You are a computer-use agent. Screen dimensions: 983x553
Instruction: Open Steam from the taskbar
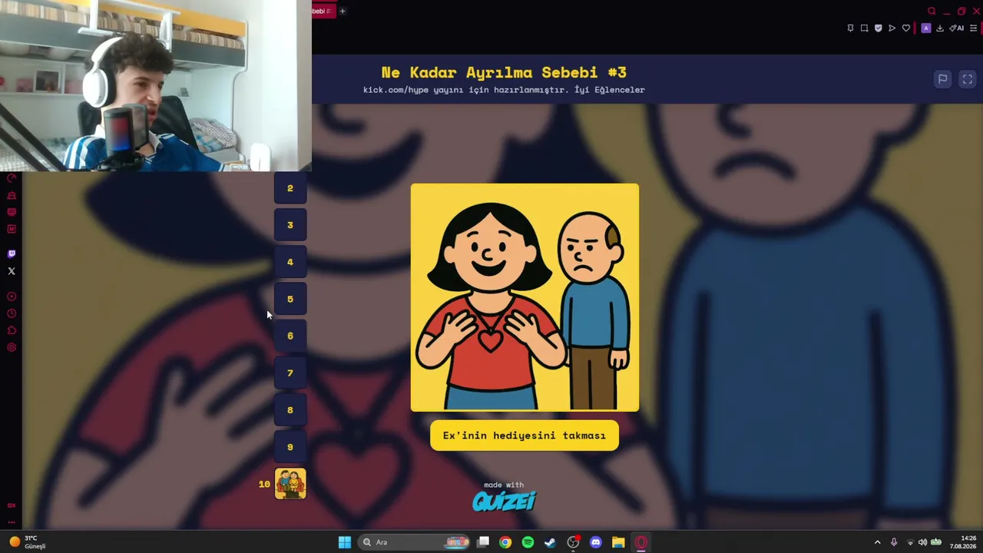click(550, 542)
